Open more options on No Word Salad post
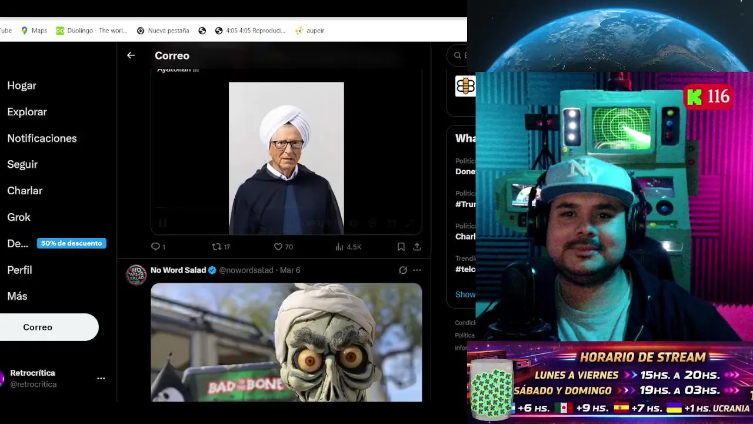This screenshot has width=753, height=424. (x=417, y=270)
